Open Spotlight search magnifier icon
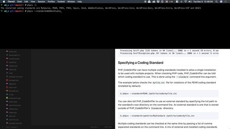The width and height of the screenshot is (230, 129). point(216,1)
